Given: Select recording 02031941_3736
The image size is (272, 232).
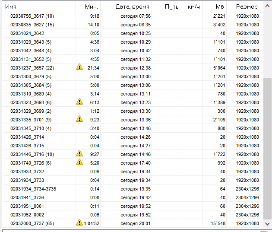Looking at the screenshot, I should click(27, 197).
